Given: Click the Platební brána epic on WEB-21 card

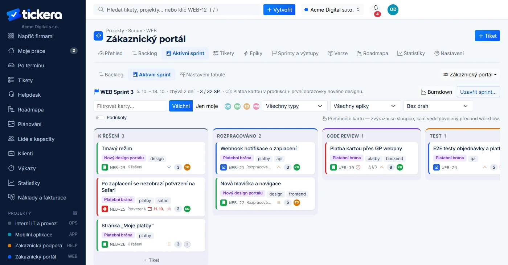Looking at the screenshot, I should [x=237, y=158].
